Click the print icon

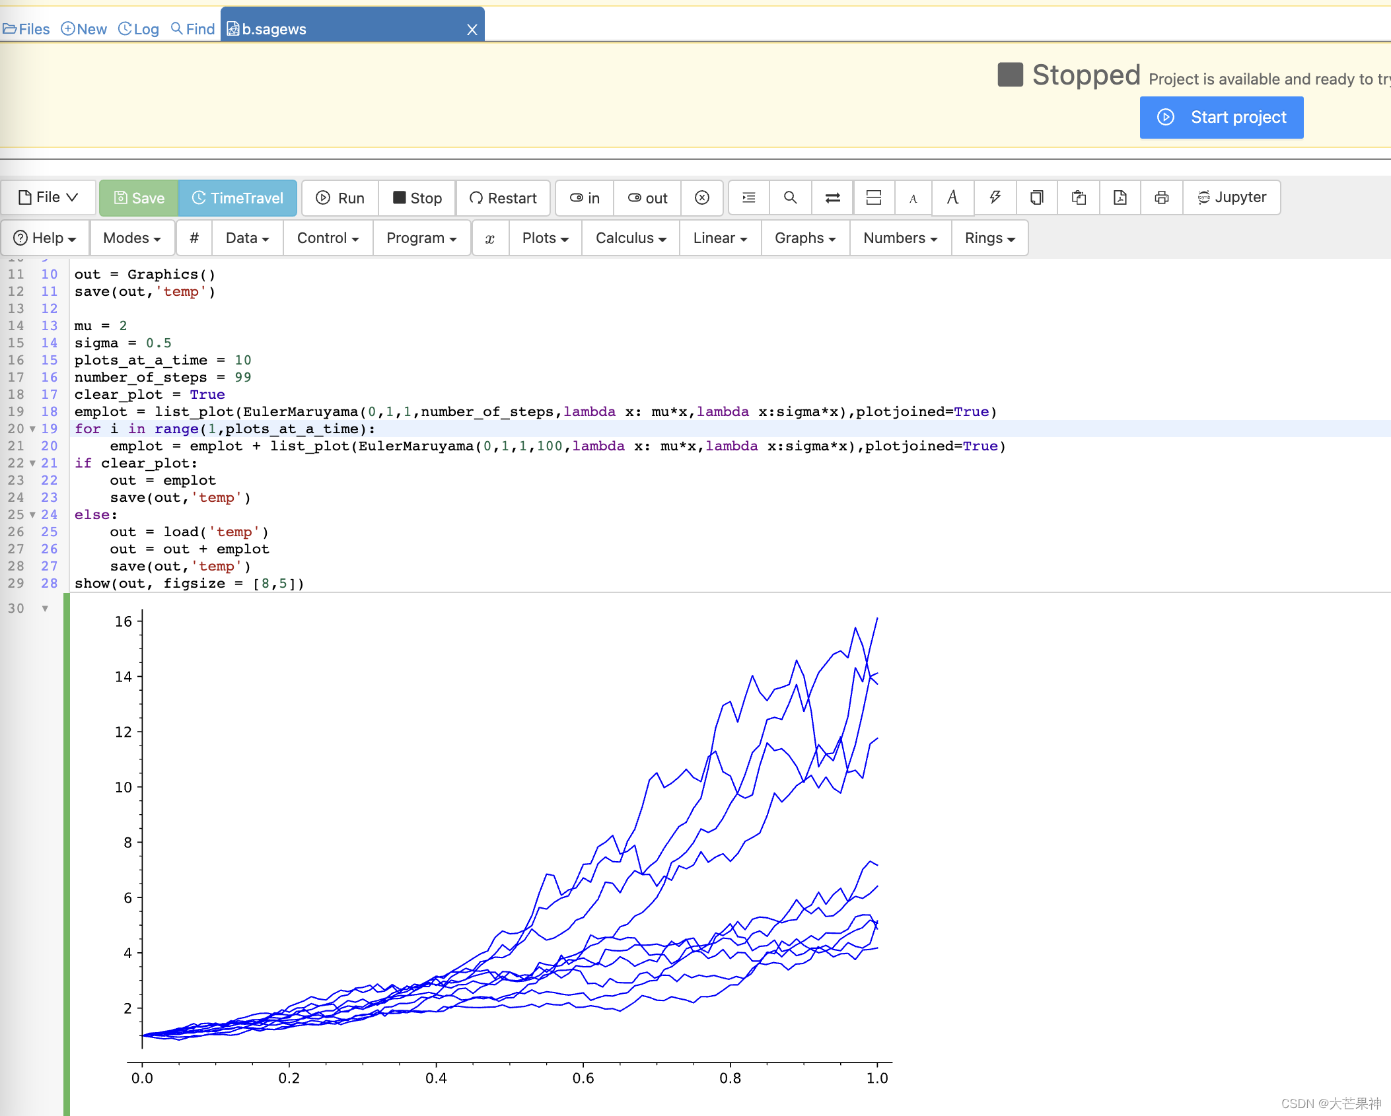(1161, 197)
